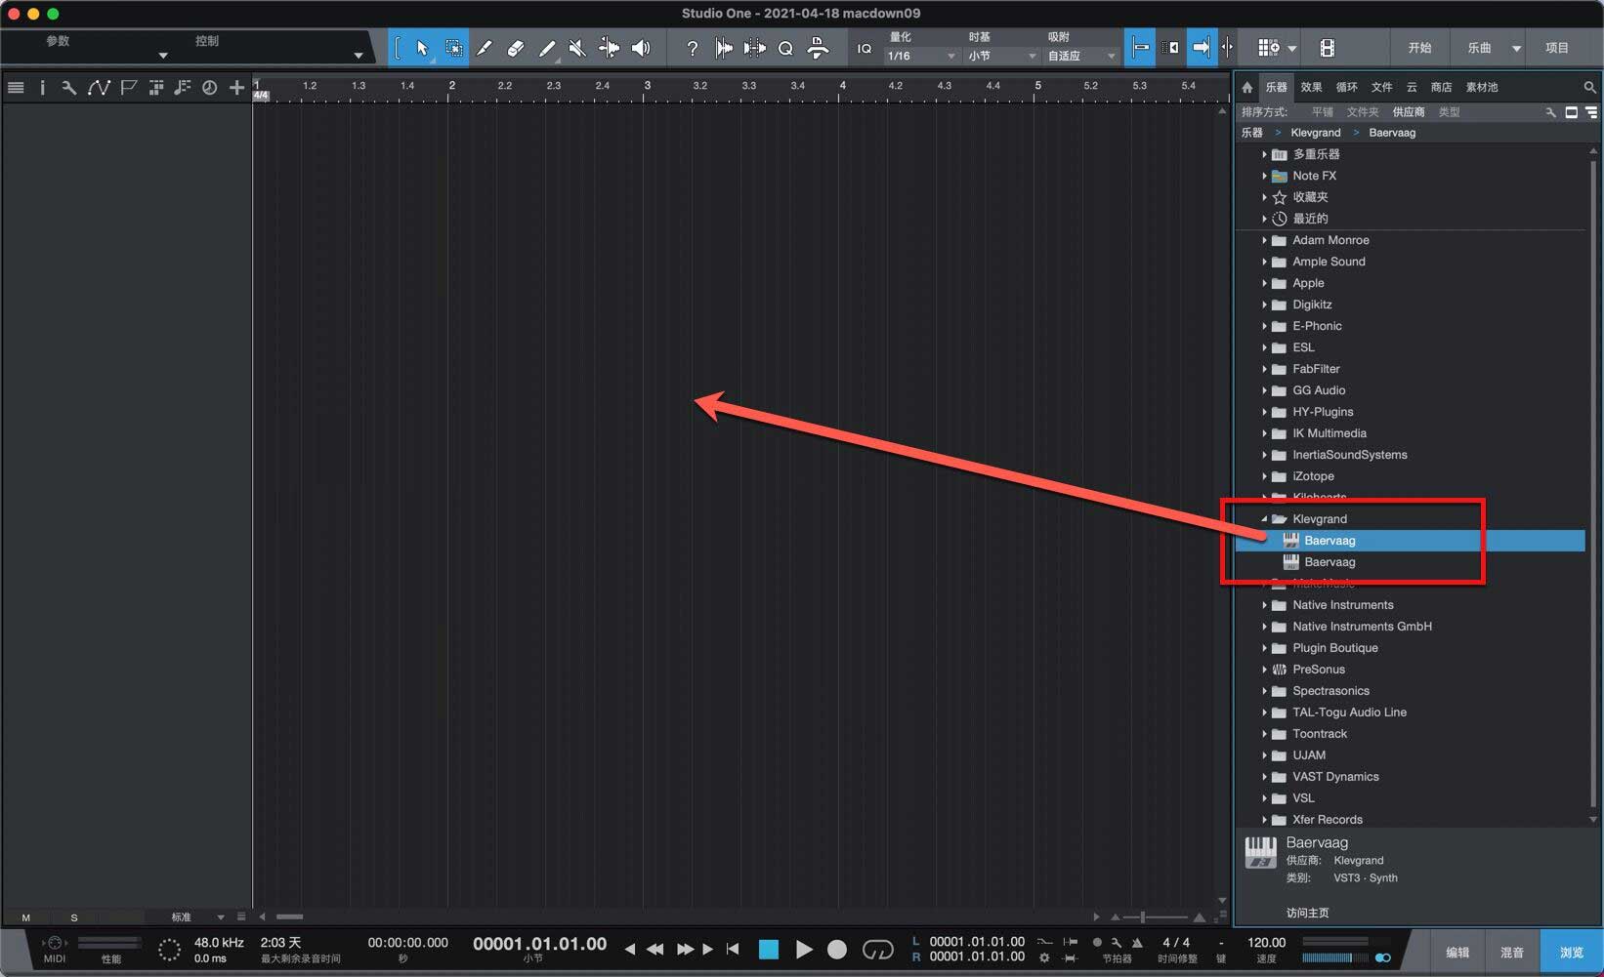Add a track with plus icon
Image resolution: width=1604 pixels, height=977 pixels.
pos(236,88)
